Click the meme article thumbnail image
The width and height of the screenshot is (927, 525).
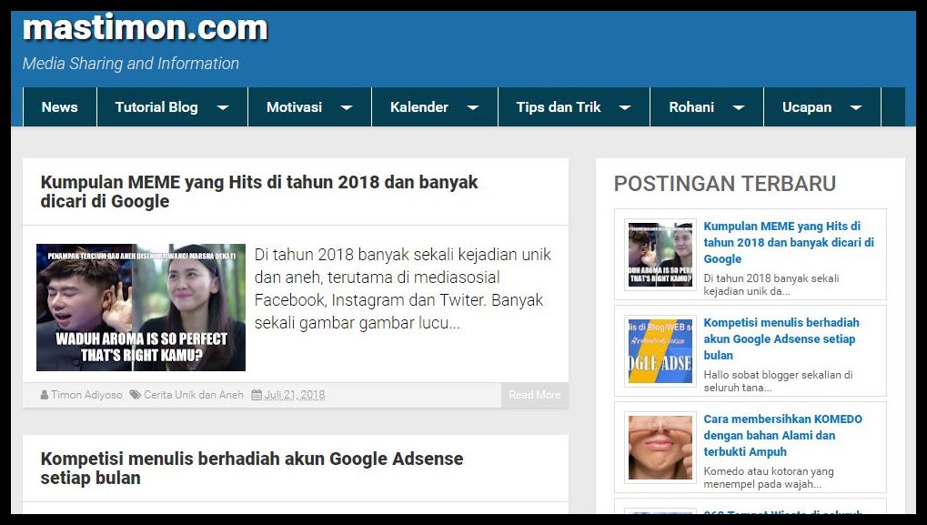pos(140,307)
